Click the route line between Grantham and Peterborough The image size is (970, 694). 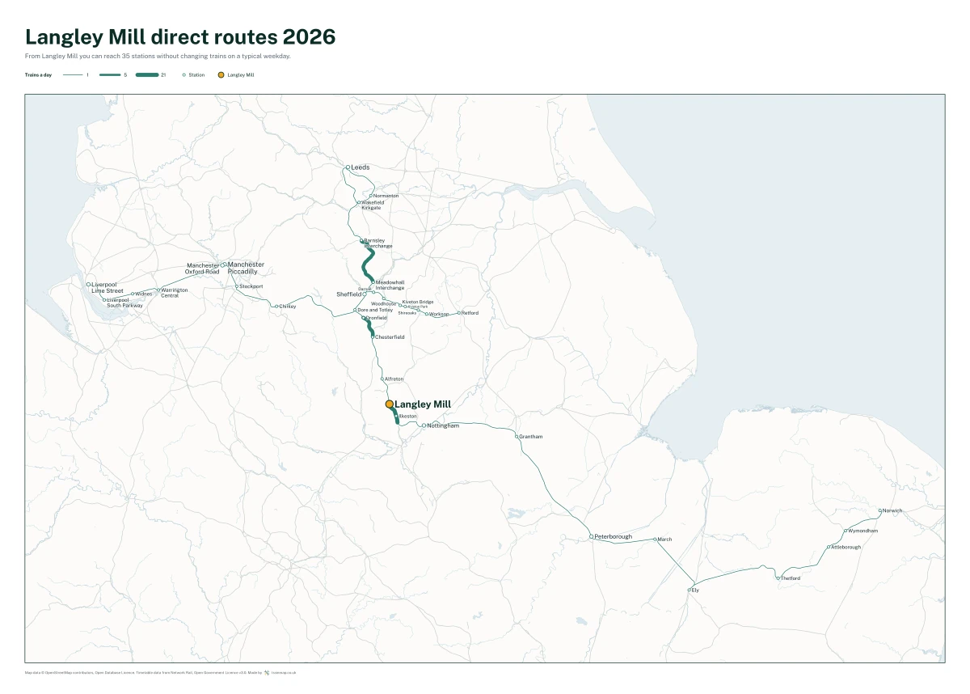[550, 490]
